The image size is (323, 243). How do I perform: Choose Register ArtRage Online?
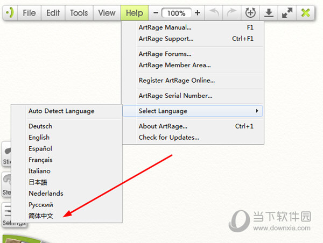pos(193,81)
